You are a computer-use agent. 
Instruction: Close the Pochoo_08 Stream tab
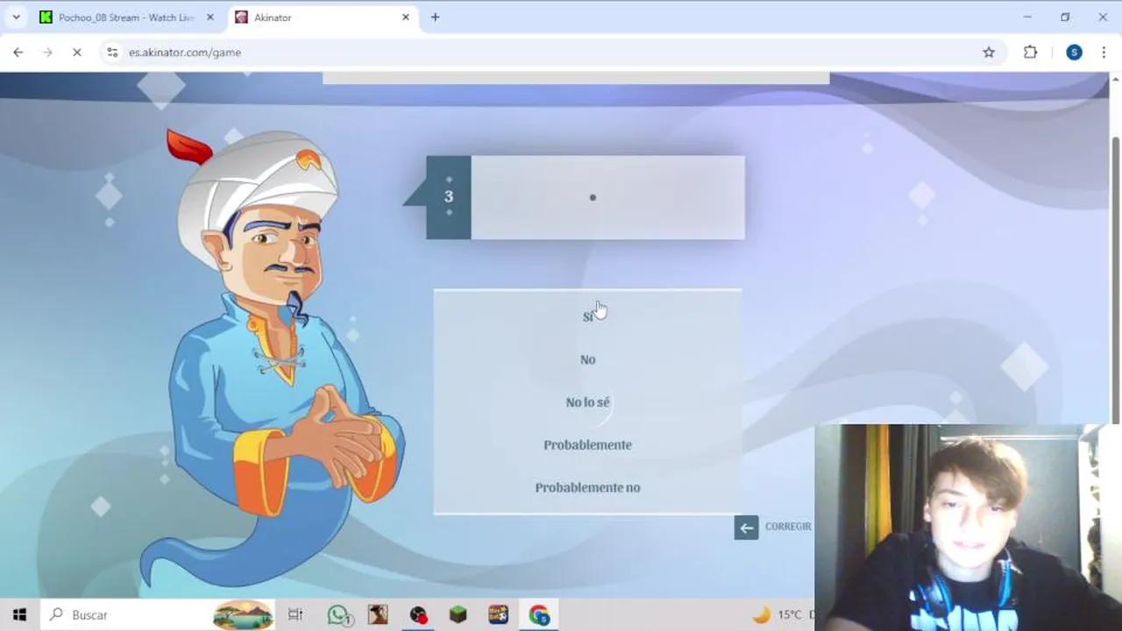(x=209, y=18)
